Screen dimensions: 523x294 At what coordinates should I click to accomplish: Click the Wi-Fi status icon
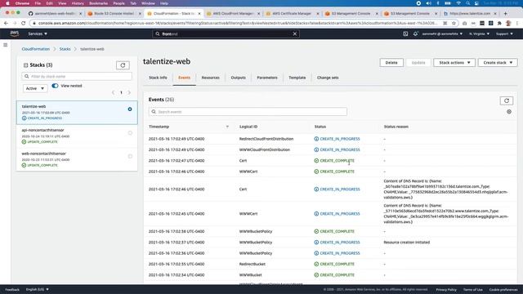458,3
